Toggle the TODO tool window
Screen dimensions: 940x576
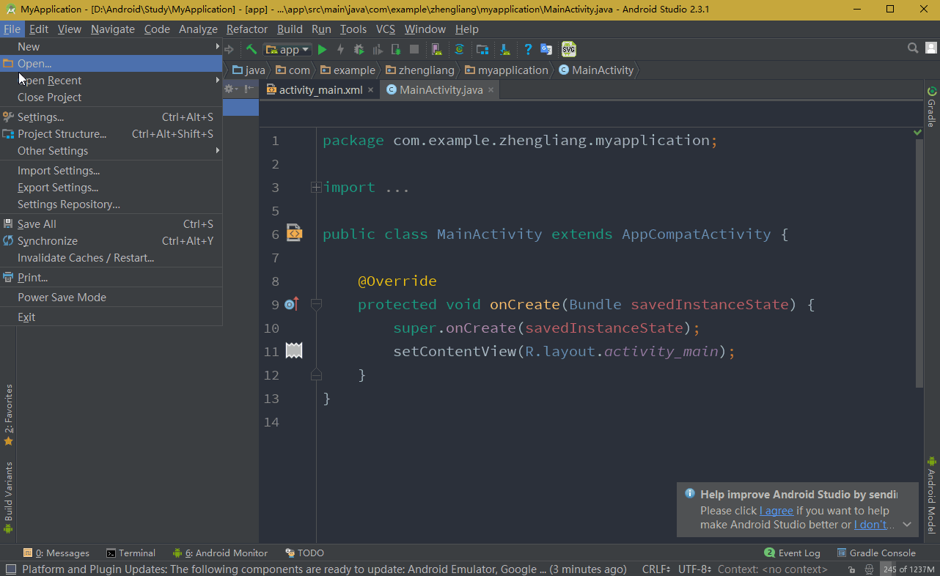coord(304,553)
